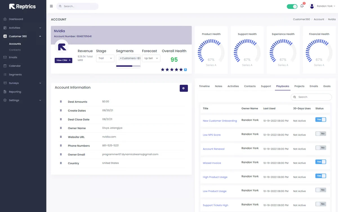338x212 pixels.
Task: Enable the Low NPS Score playbook
Action: click(x=321, y=134)
